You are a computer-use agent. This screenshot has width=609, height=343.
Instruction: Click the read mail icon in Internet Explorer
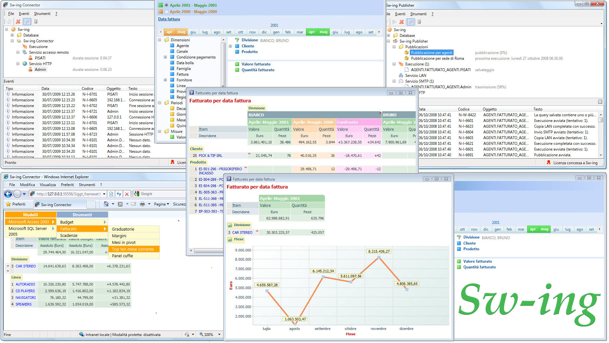tap(134, 204)
